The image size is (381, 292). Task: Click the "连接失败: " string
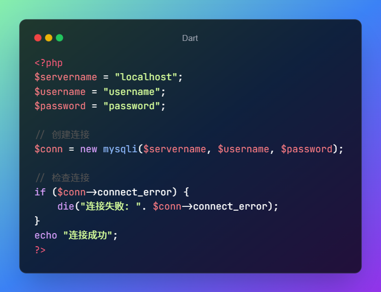(x=111, y=206)
